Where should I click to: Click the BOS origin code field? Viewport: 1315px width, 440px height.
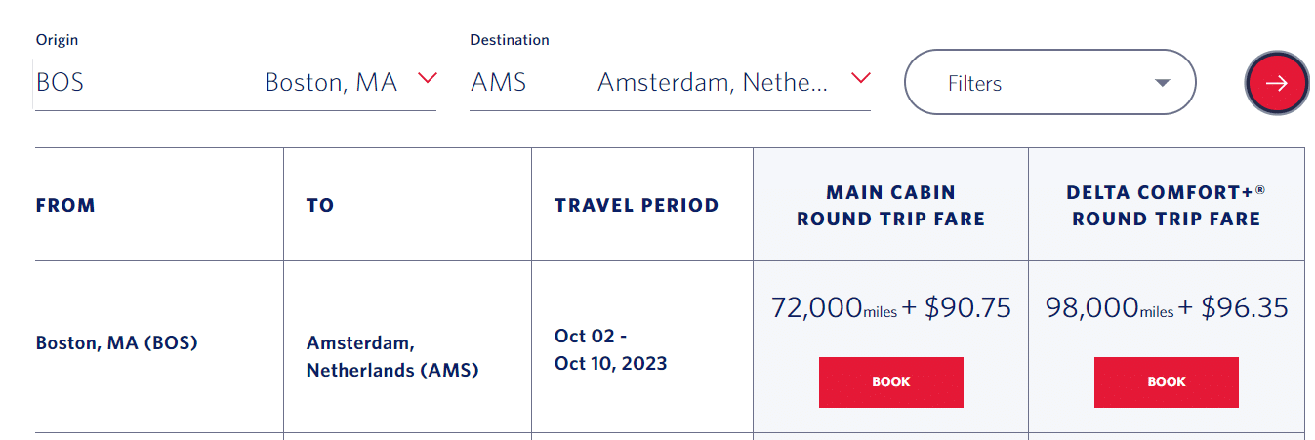coord(61,83)
